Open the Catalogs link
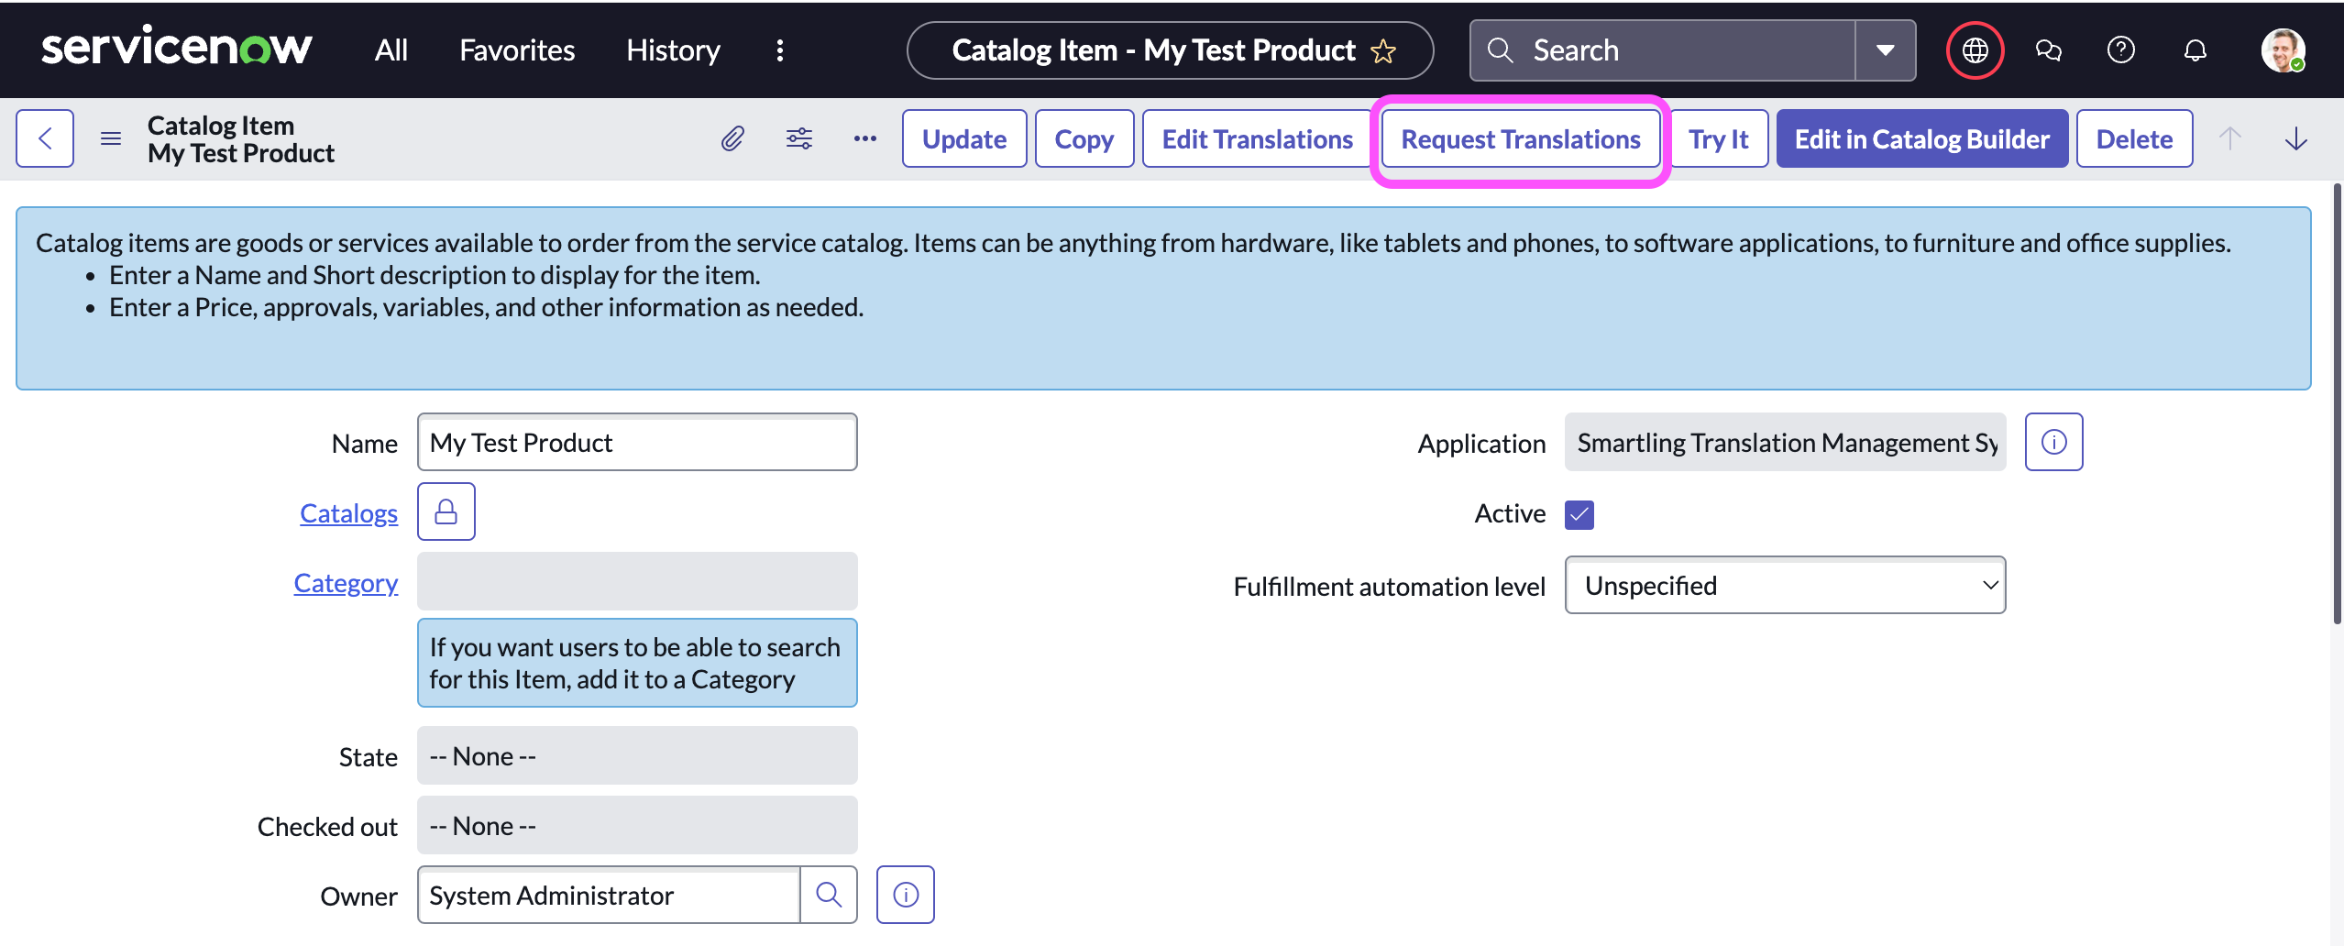This screenshot has height=946, width=2344. click(x=348, y=512)
